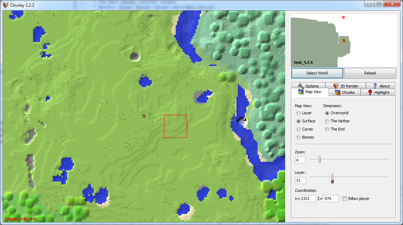This screenshot has height=225, width=403.
Task: Click the Zoom slider handle
Action: click(319, 159)
